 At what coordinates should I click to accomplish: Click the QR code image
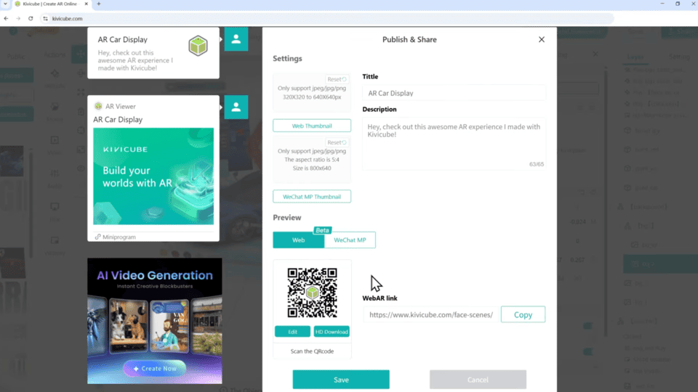[312, 293]
